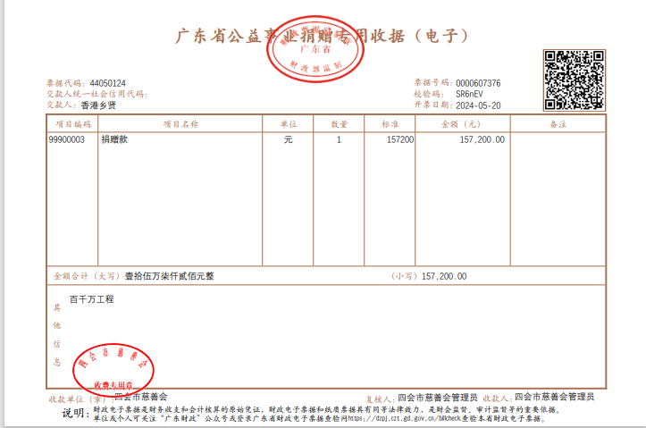This screenshot has height=428, width=646.
Task: Select the standard cell 157200
Action: point(400,139)
